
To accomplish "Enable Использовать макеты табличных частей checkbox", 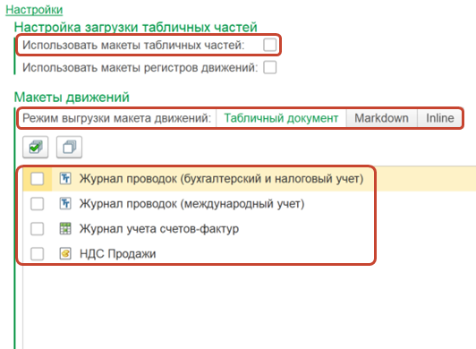I will [x=270, y=45].
